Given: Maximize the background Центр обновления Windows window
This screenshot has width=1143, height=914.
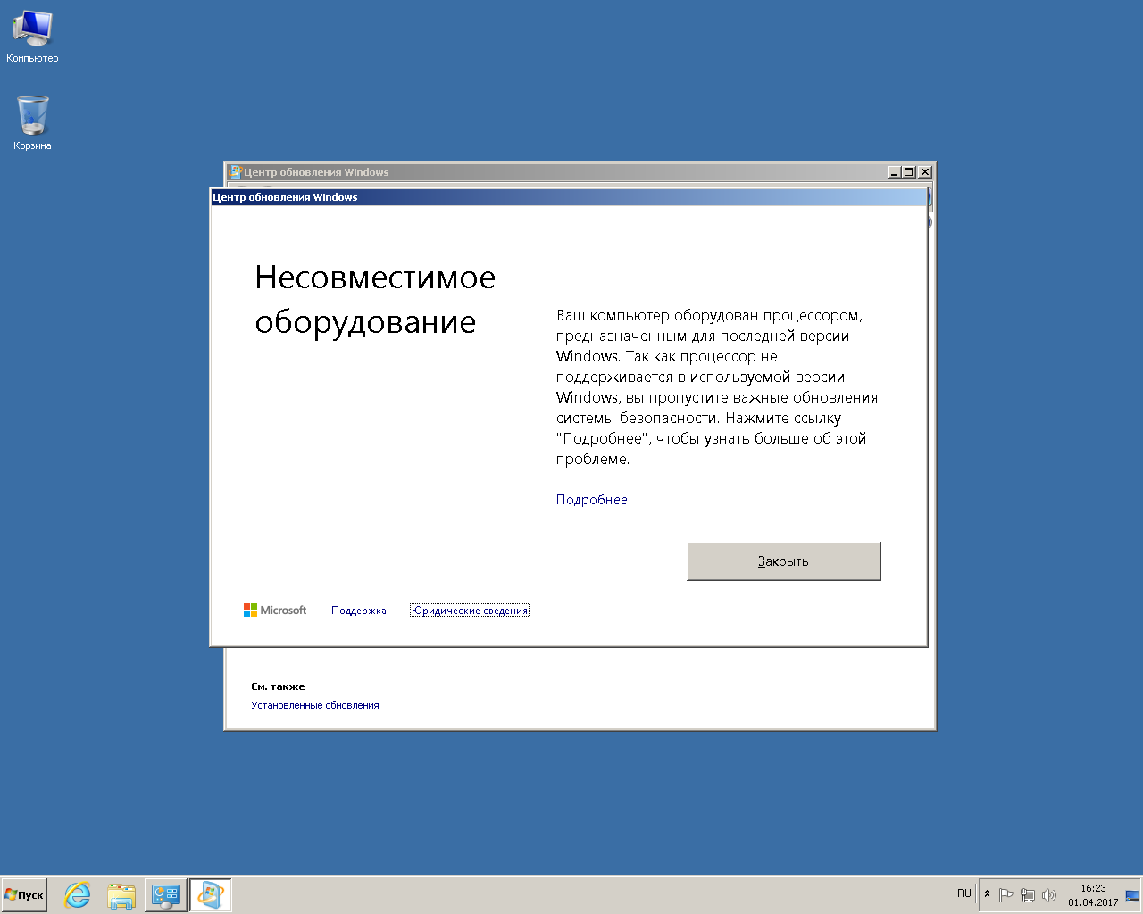Looking at the screenshot, I should [x=909, y=172].
